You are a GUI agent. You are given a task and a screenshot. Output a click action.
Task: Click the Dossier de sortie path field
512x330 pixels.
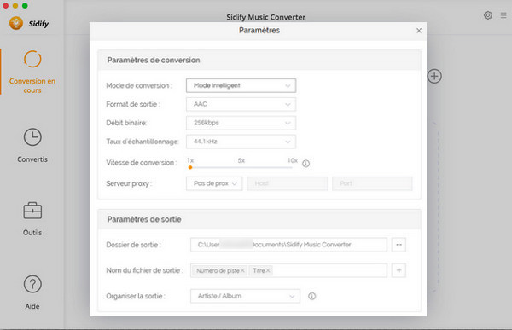[x=288, y=245]
